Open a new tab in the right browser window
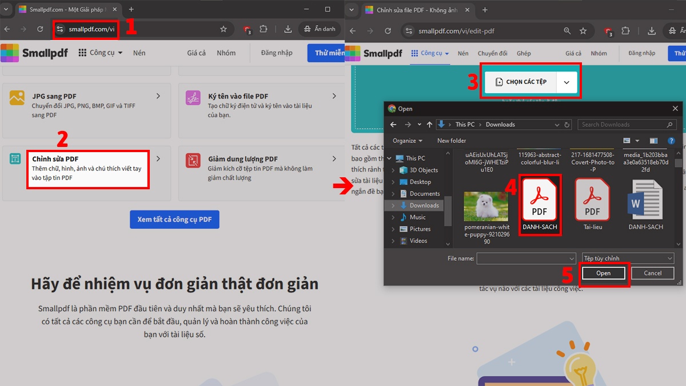 (485, 10)
